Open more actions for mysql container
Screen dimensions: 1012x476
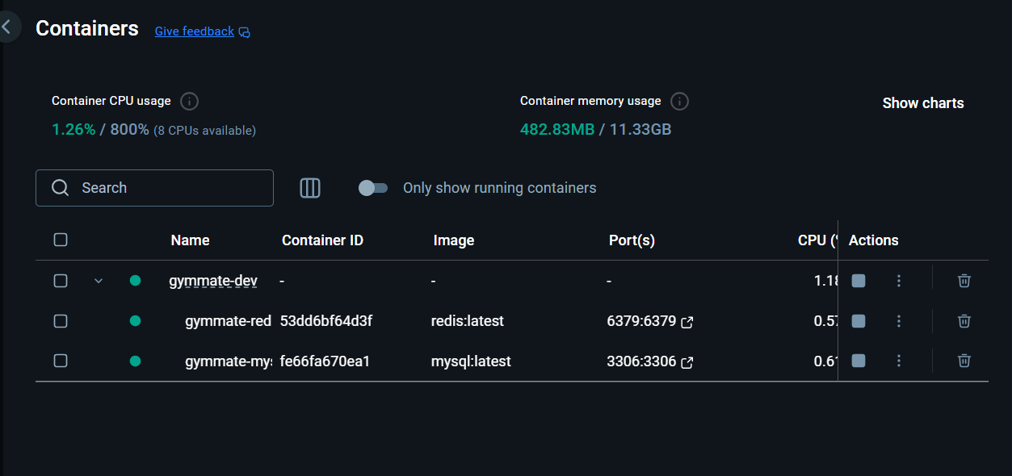tap(899, 361)
